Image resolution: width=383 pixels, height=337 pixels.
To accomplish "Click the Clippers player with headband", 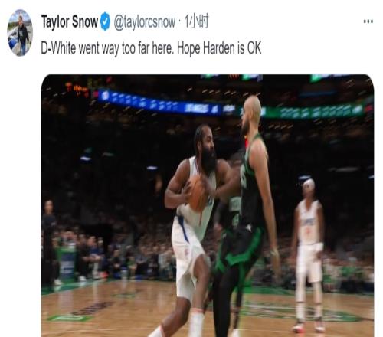I will pyautogui.click(x=309, y=253).
